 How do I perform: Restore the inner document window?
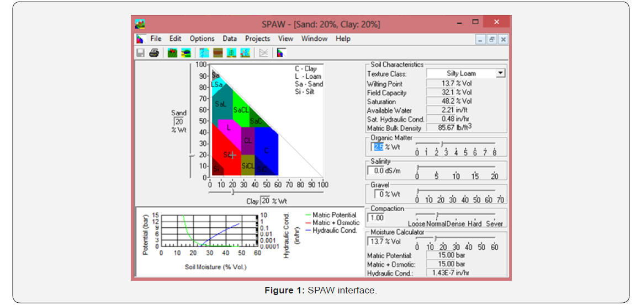tap(491, 39)
